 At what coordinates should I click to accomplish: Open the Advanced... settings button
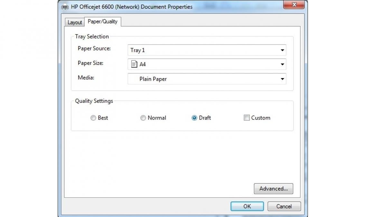tap(273, 189)
